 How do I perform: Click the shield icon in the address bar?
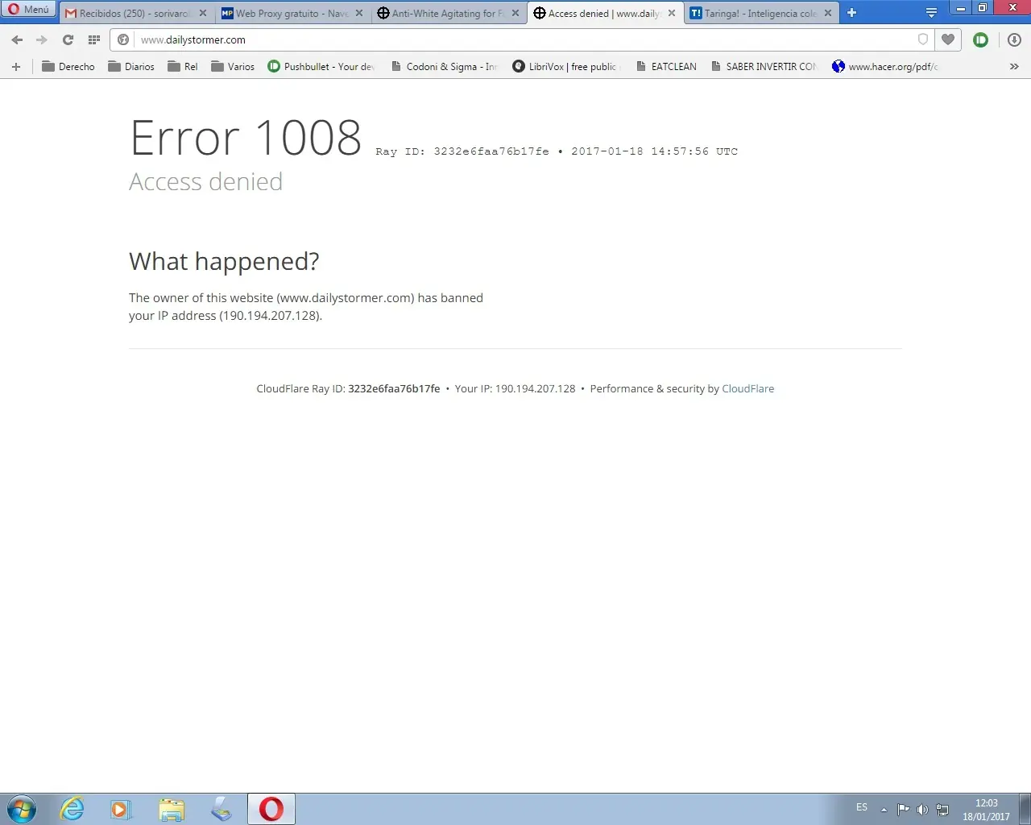coord(923,39)
